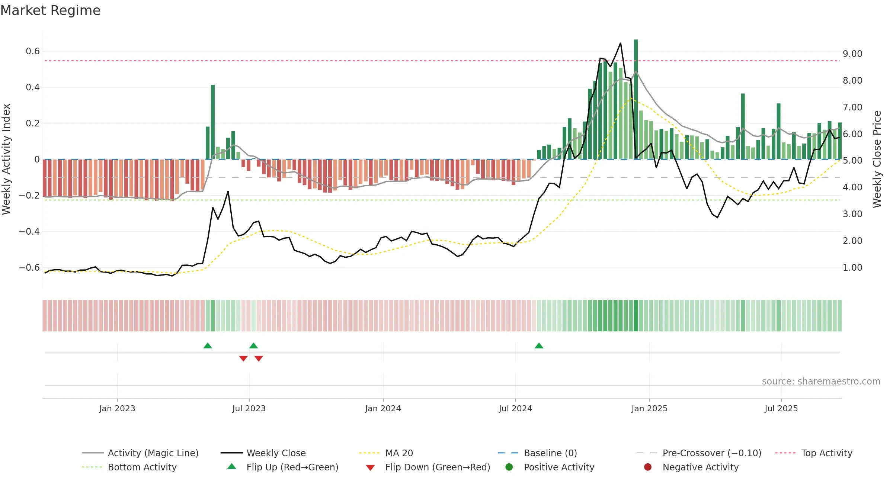Click the Positive Activity legend label
The width and height of the screenshot is (893, 502).
pyautogui.click(x=559, y=467)
